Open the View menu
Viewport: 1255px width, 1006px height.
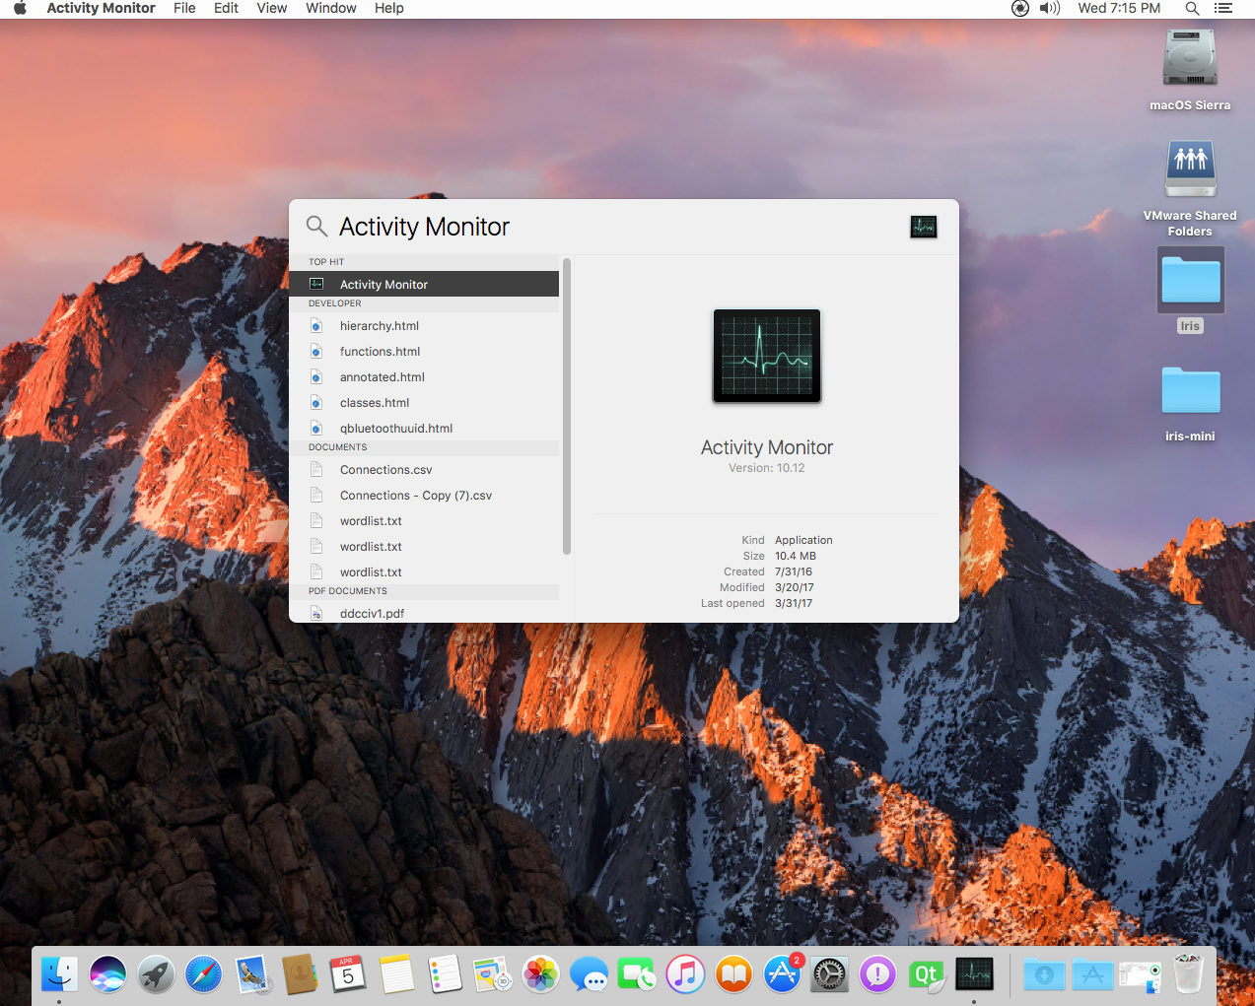[272, 8]
